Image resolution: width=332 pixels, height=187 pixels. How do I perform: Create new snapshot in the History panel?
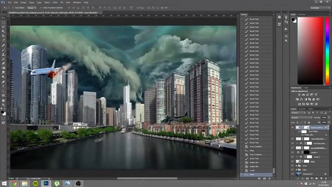[265, 179]
